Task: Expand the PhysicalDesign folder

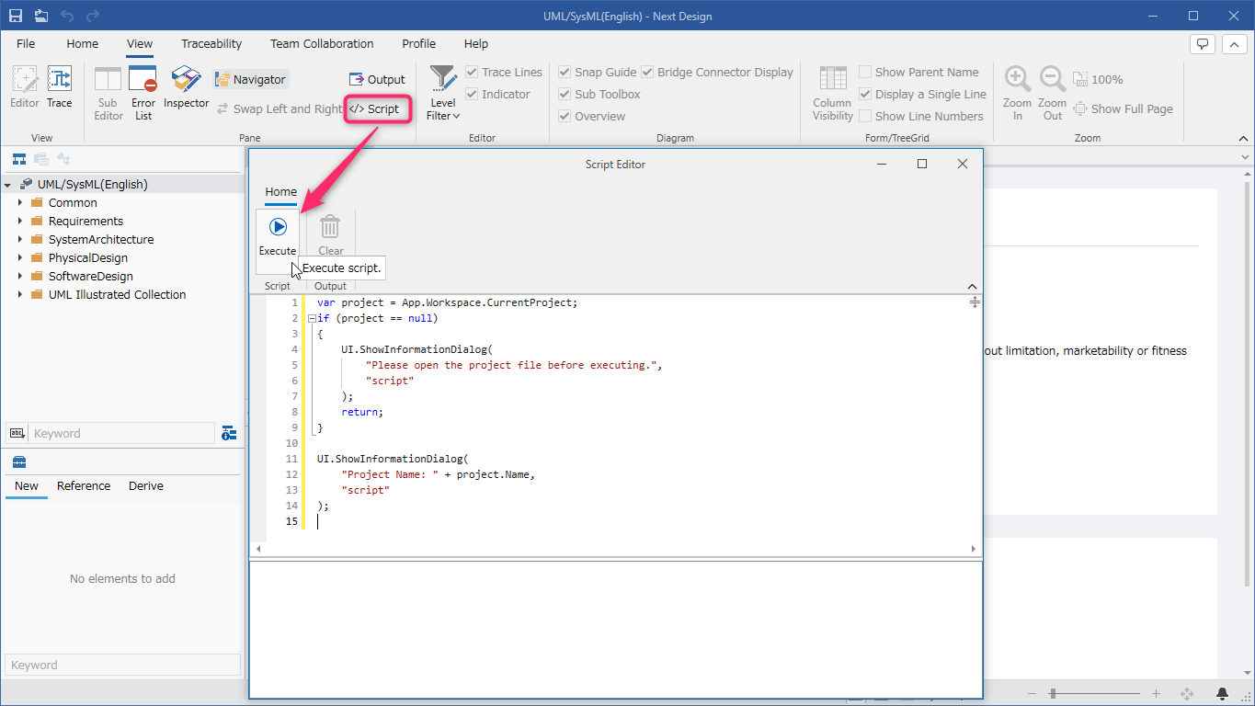Action: click(x=19, y=257)
